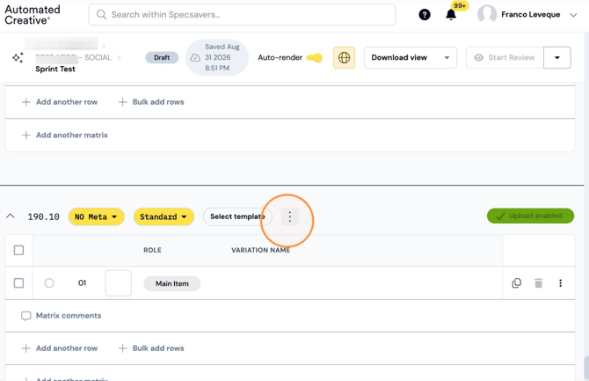
Task: Duplicate row 01 with copy icon
Action: pyautogui.click(x=517, y=282)
